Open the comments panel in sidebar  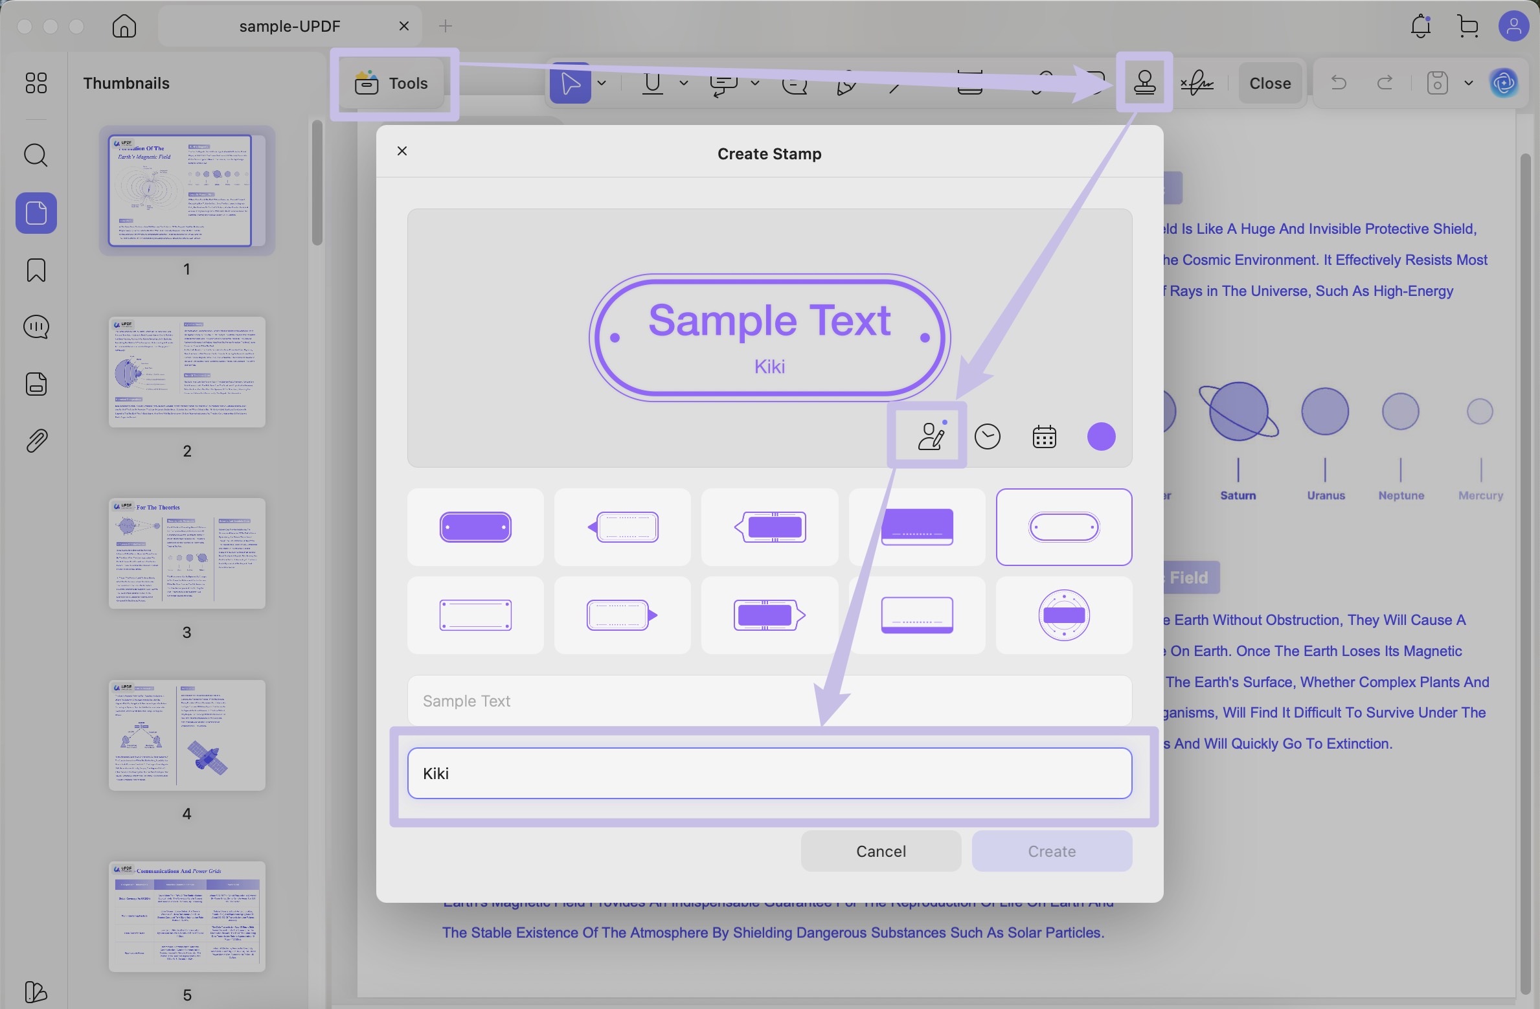point(36,326)
